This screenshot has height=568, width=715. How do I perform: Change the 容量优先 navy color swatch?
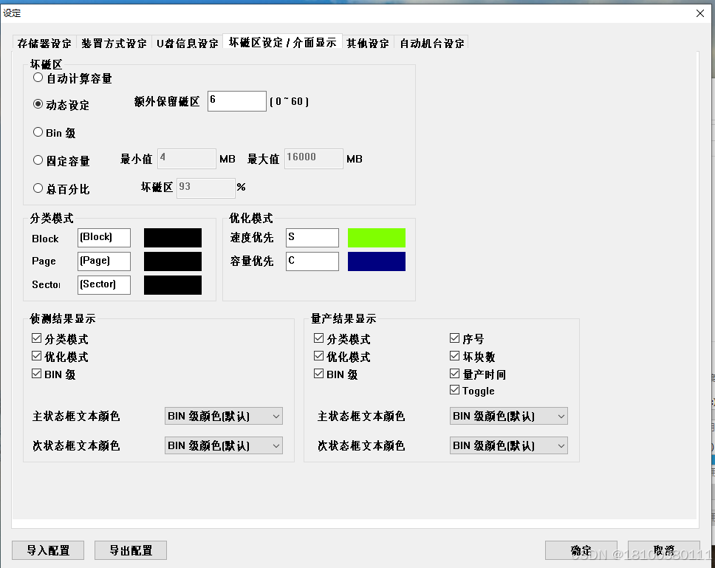[377, 261]
